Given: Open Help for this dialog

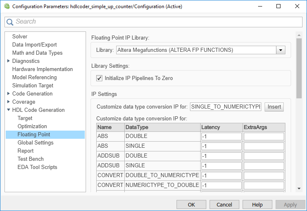Looking at the screenshot, I should coord(257,204).
